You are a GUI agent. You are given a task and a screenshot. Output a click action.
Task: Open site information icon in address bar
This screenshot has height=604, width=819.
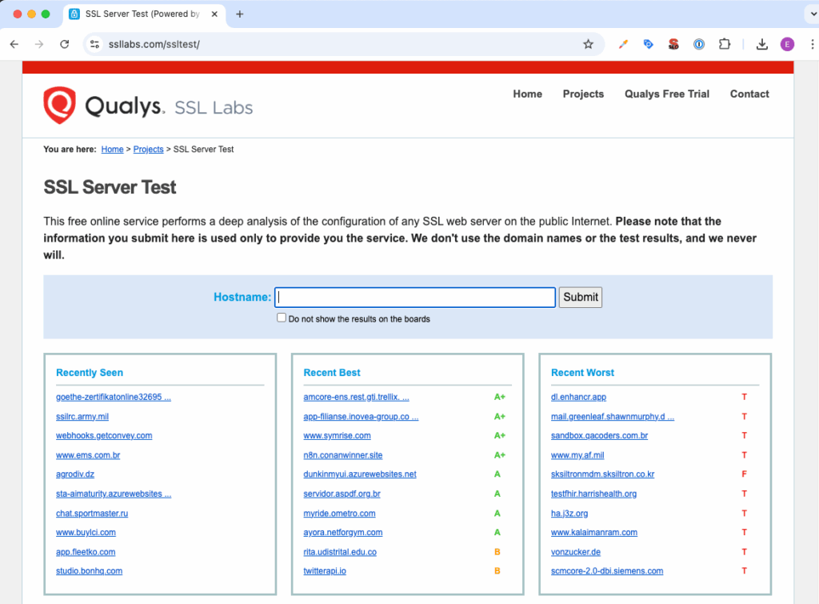point(94,45)
